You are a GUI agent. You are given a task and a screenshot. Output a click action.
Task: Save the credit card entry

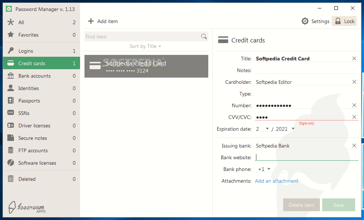point(338,205)
